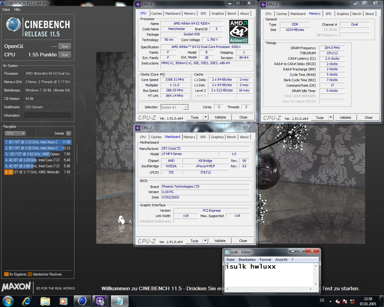384x307 pixels.
Task: Switch to Cinebench via taskbar icon
Action: (x=82, y=301)
